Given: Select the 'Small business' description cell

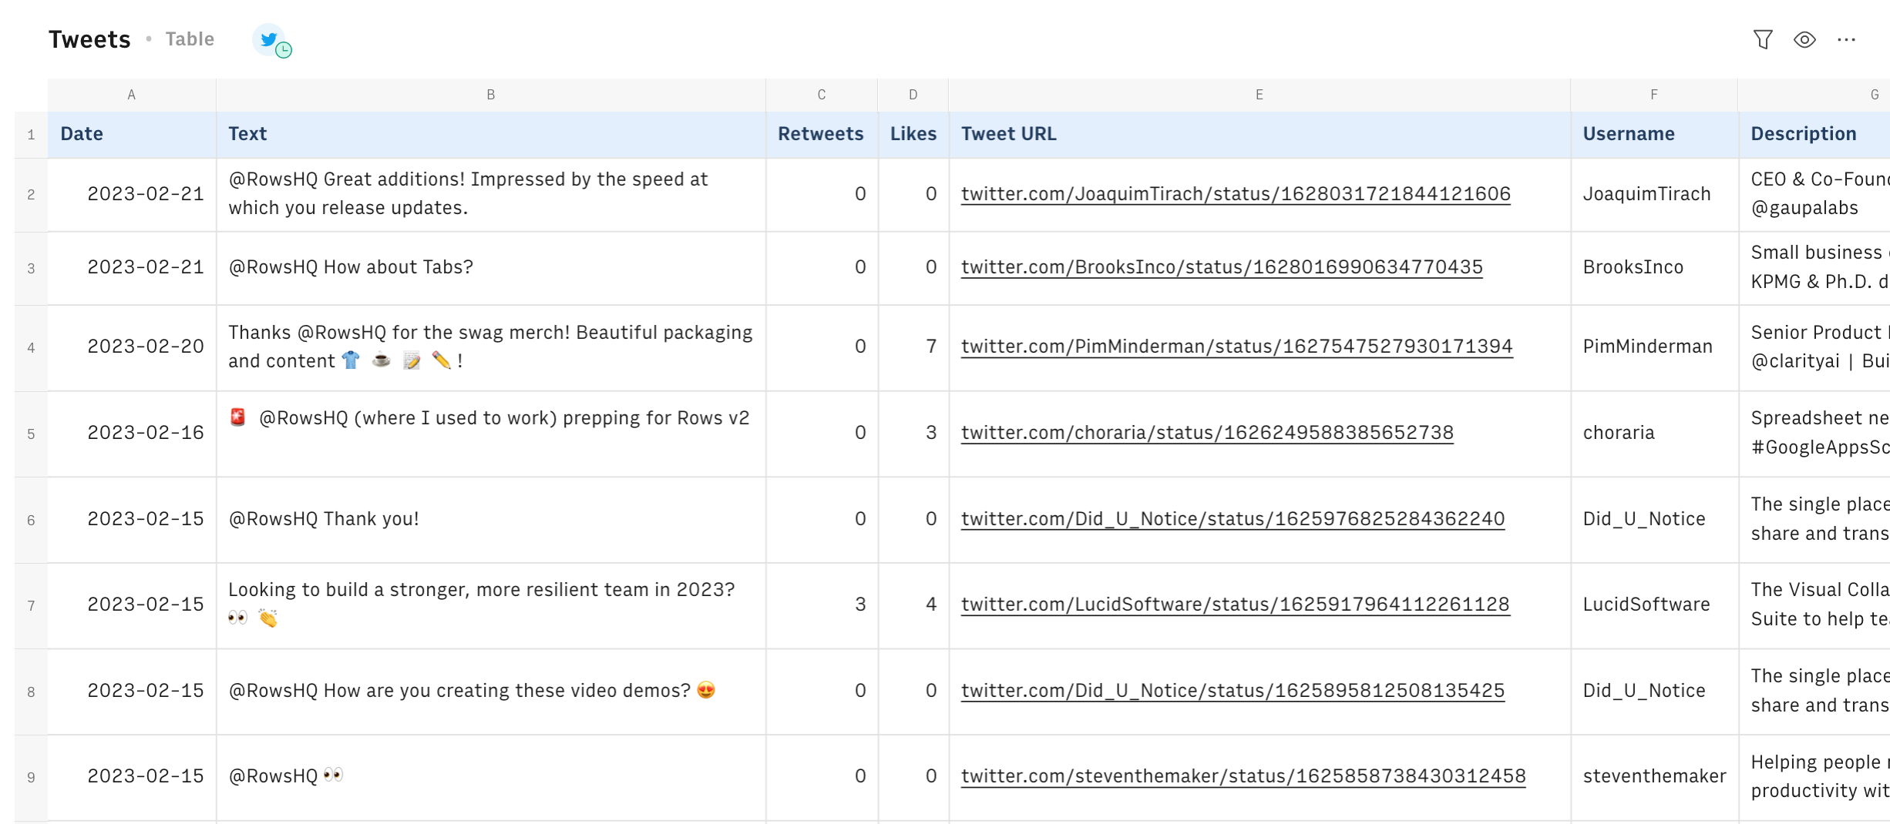Looking at the screenshot, I should [1814, 268].
